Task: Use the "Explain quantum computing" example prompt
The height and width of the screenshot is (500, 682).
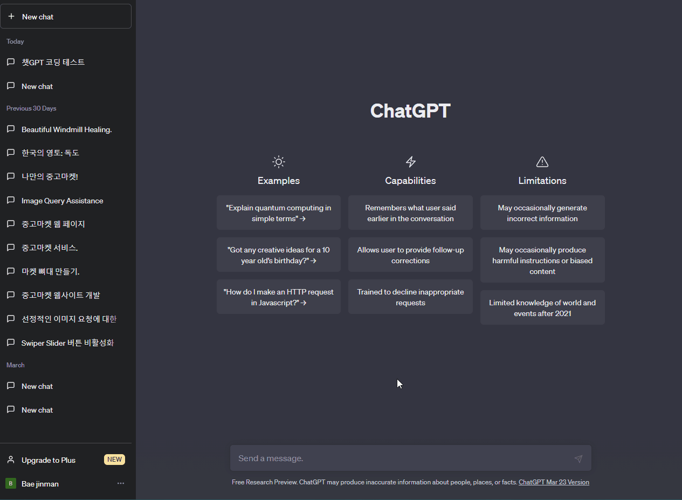Action: tap(279, 213)
